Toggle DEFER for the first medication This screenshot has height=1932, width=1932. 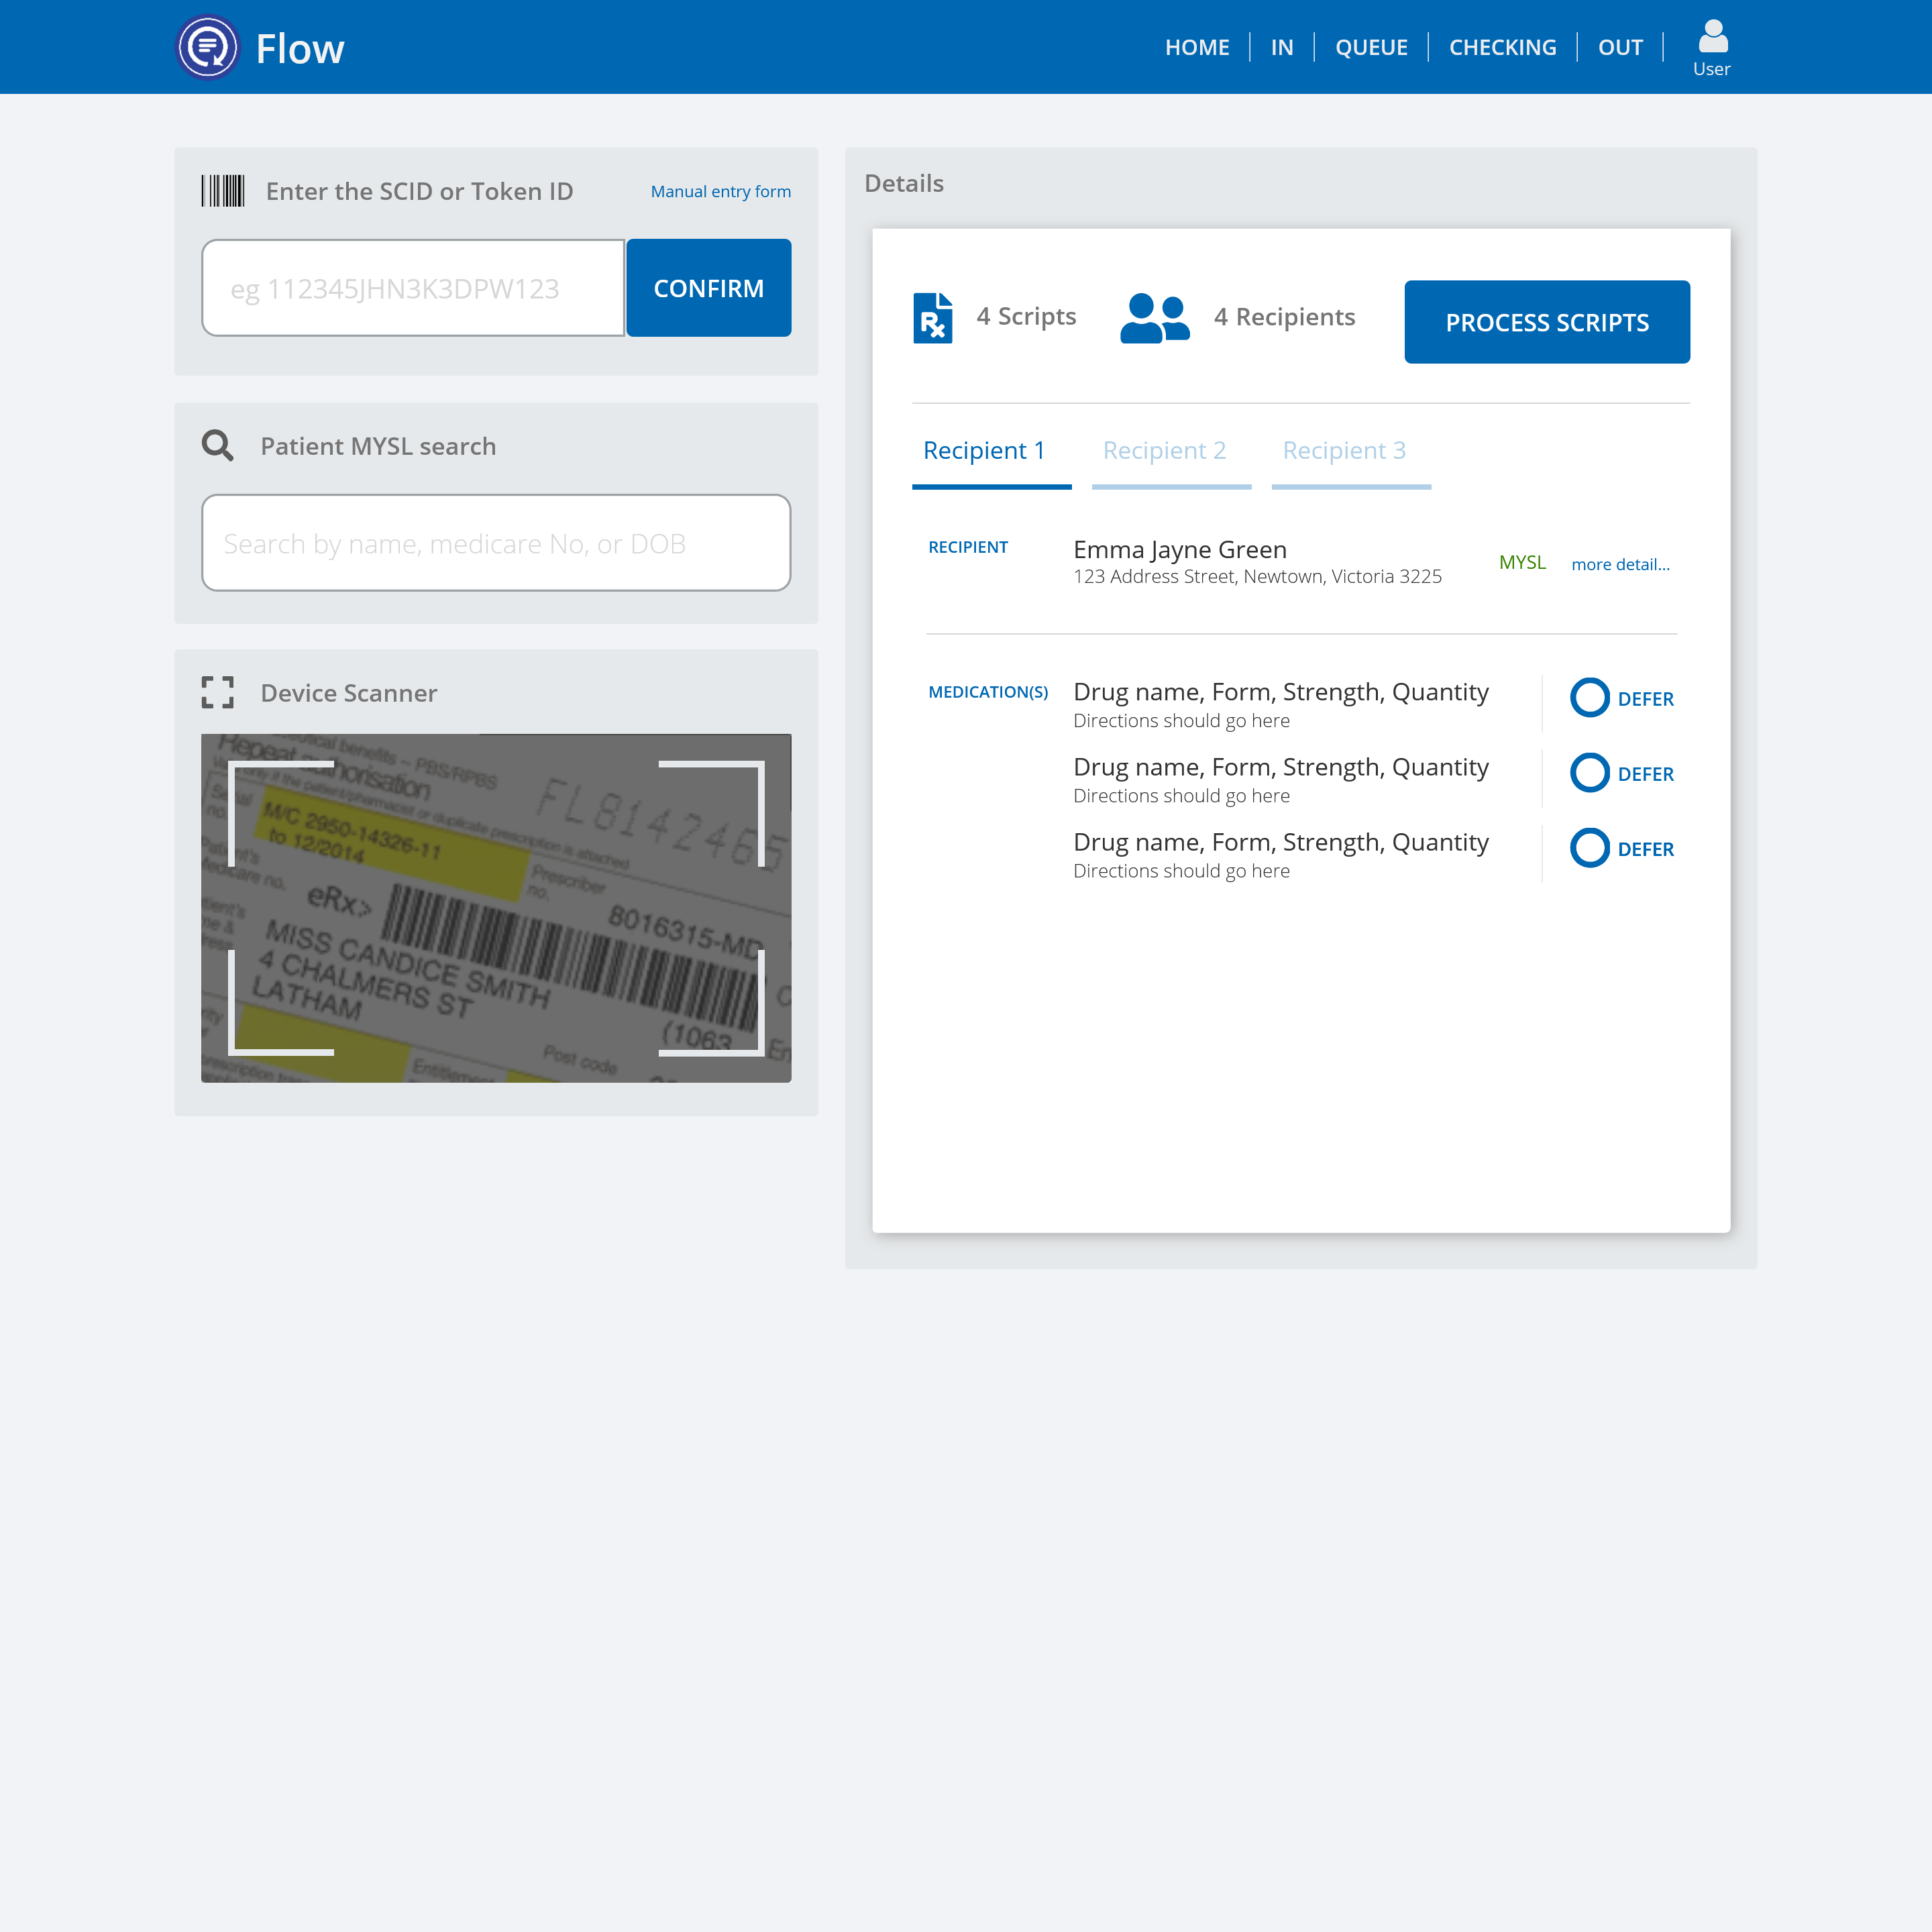pyautogui.click(x=1589, y=698)
